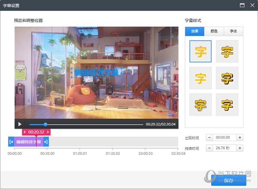The image size is (258, 189).
Task: Select the bottom-left 字 effect with shadow
Action: click(200, 105)
